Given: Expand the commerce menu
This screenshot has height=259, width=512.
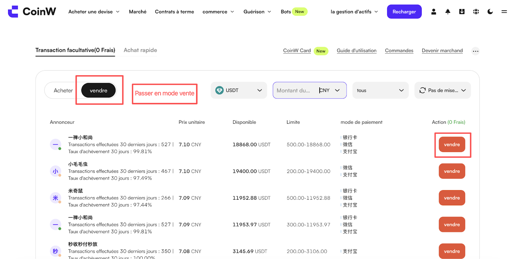Looking at the screenshot, I should click(x=218, y=11).
